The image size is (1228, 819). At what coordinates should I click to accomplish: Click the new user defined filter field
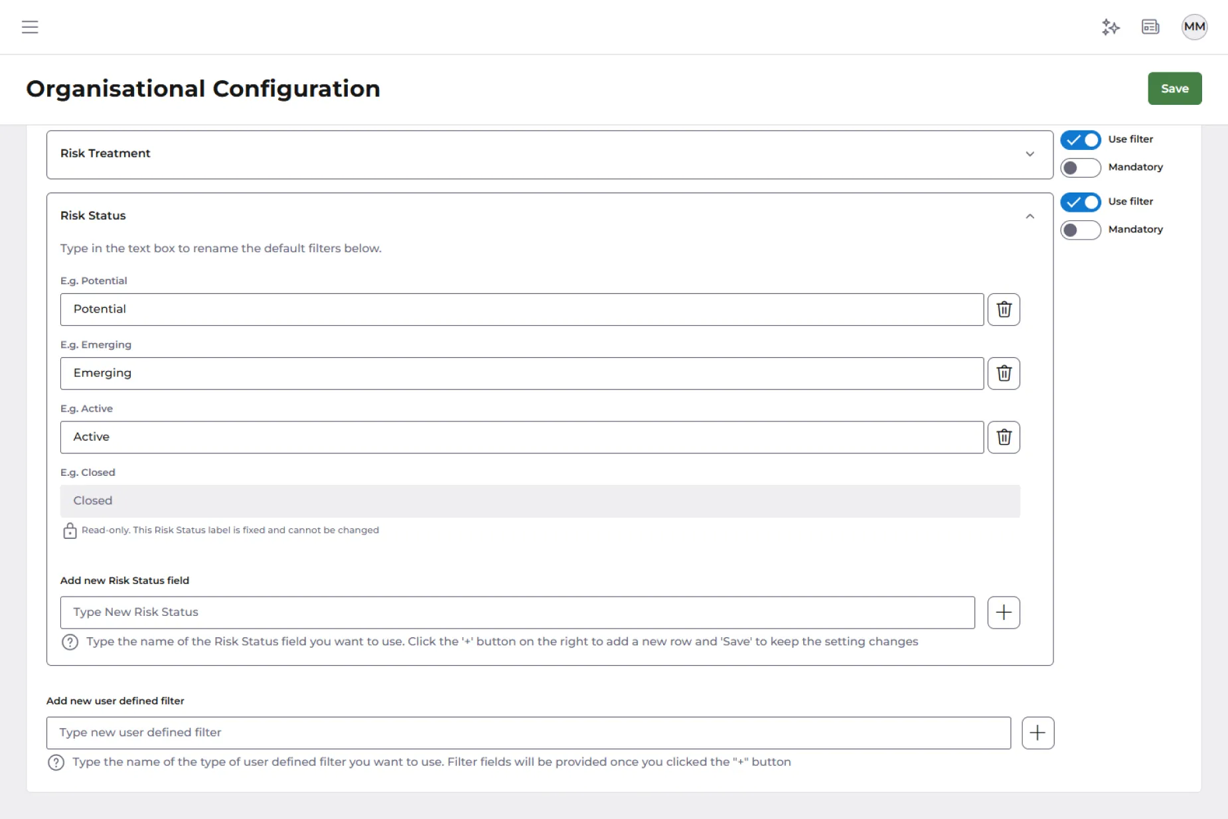528,733
